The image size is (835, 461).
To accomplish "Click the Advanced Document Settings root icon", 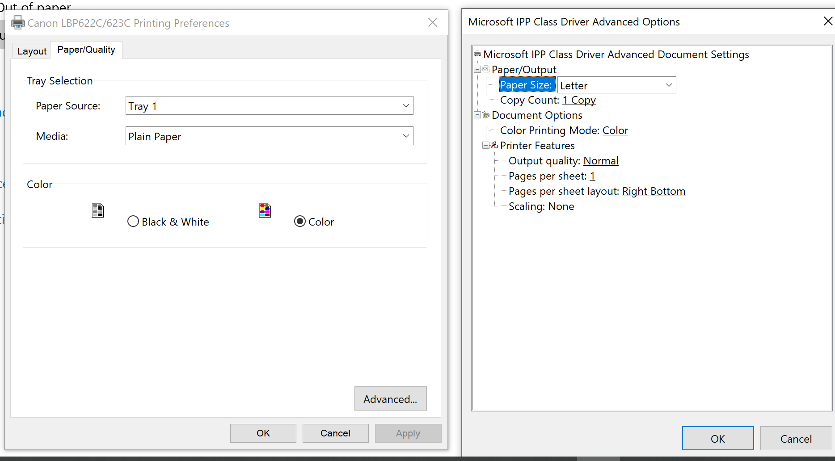I will coord(477,54).
